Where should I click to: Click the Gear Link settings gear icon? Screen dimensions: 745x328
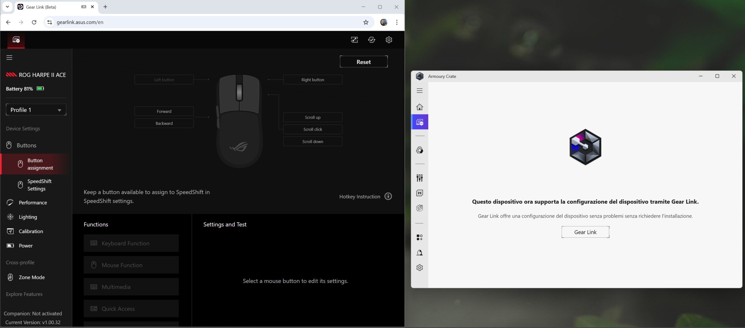click(389, 40)
